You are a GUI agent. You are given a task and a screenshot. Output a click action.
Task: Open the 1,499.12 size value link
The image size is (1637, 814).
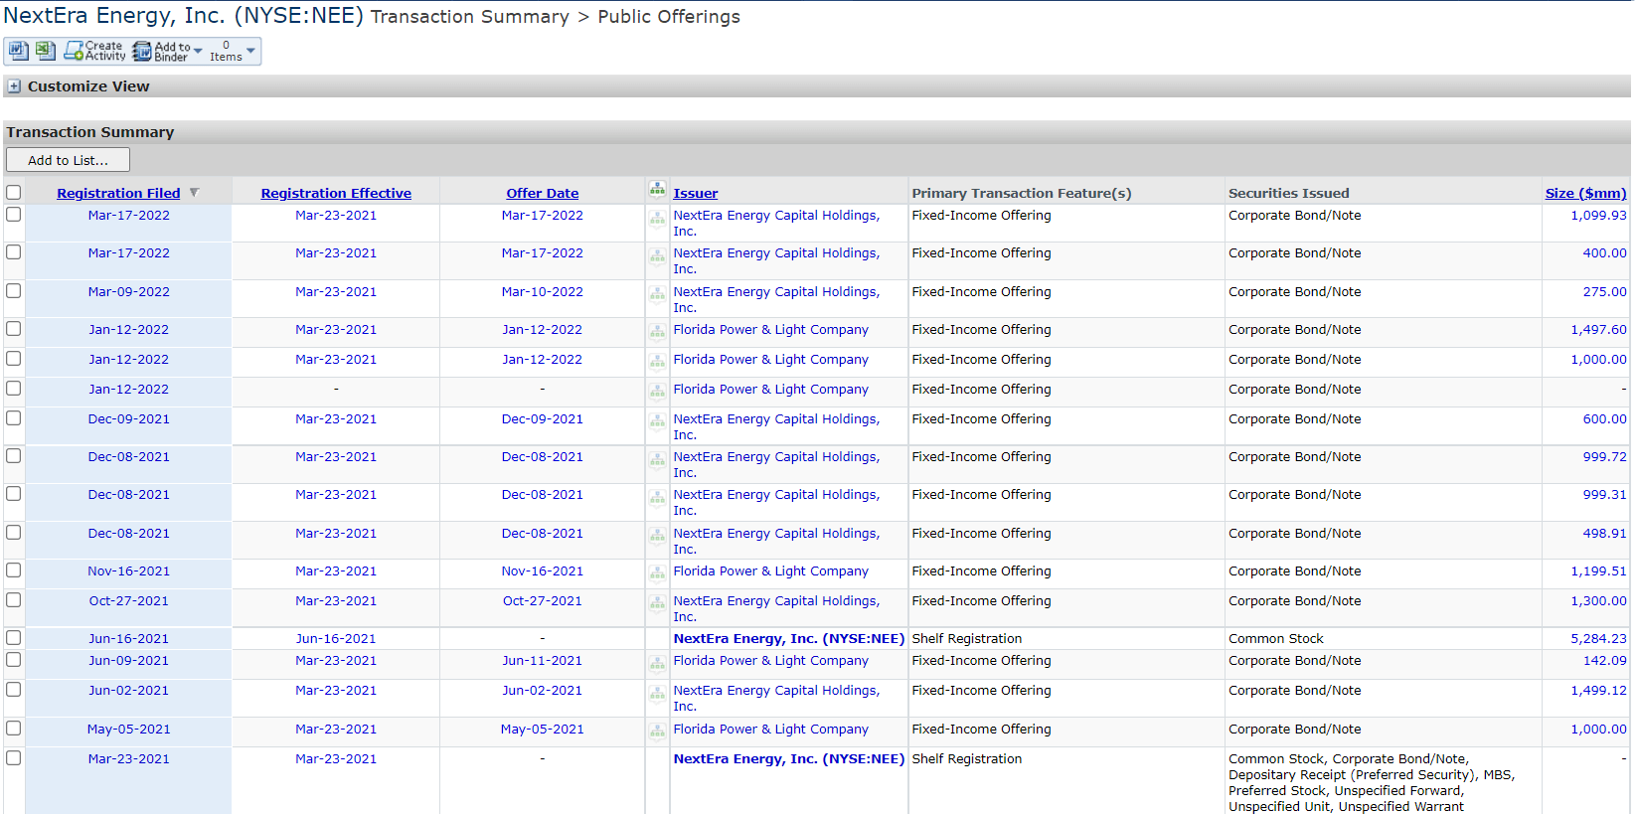[x=1598, y=690]
